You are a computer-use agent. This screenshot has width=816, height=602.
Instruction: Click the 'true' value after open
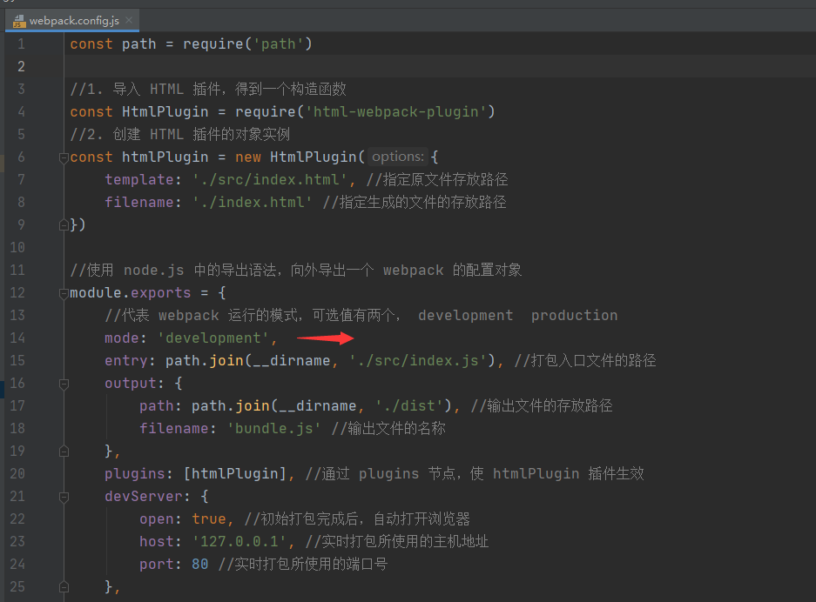[x=209, y=518]
